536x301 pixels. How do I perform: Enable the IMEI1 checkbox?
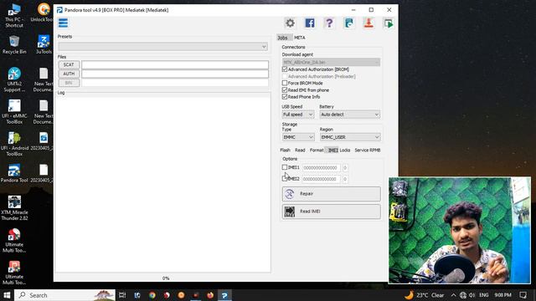point(285,167)
